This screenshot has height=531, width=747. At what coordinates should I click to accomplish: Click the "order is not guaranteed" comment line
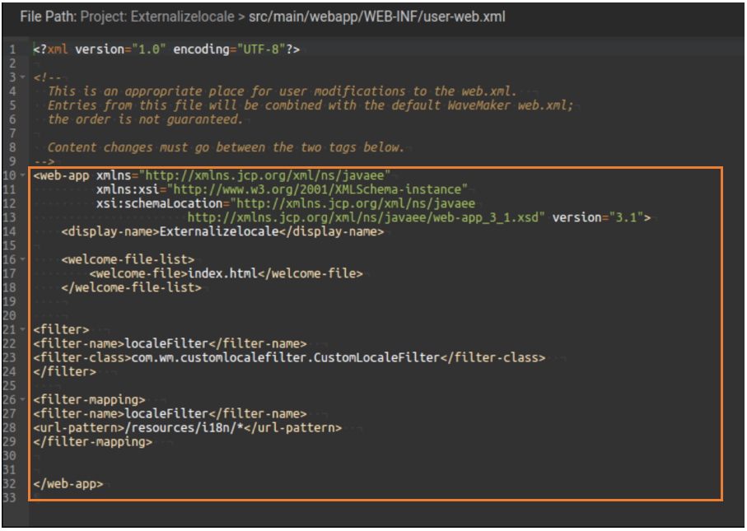click(x=145, y=119)
